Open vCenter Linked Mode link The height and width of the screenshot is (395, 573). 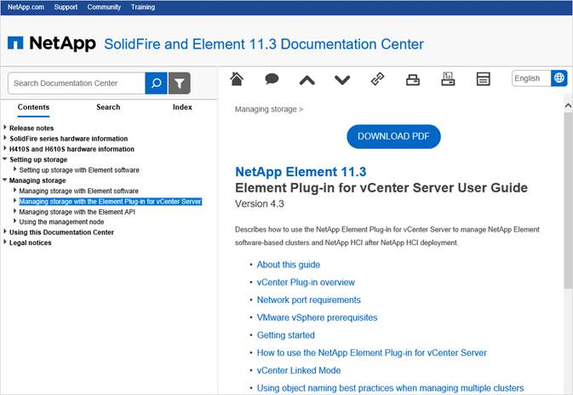[x=299, y=370]
